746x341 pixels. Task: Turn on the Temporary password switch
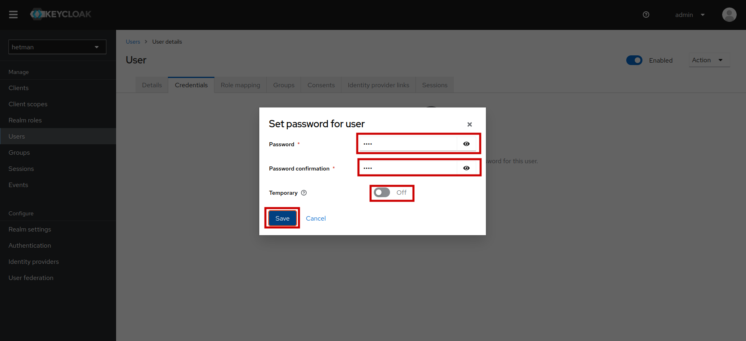(381, 192)
